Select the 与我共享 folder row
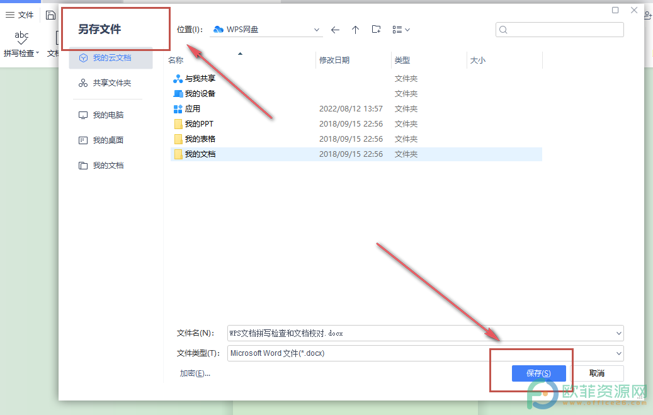Image resolution: width=653 pixels, height=415 pixels. click(356, 78)
